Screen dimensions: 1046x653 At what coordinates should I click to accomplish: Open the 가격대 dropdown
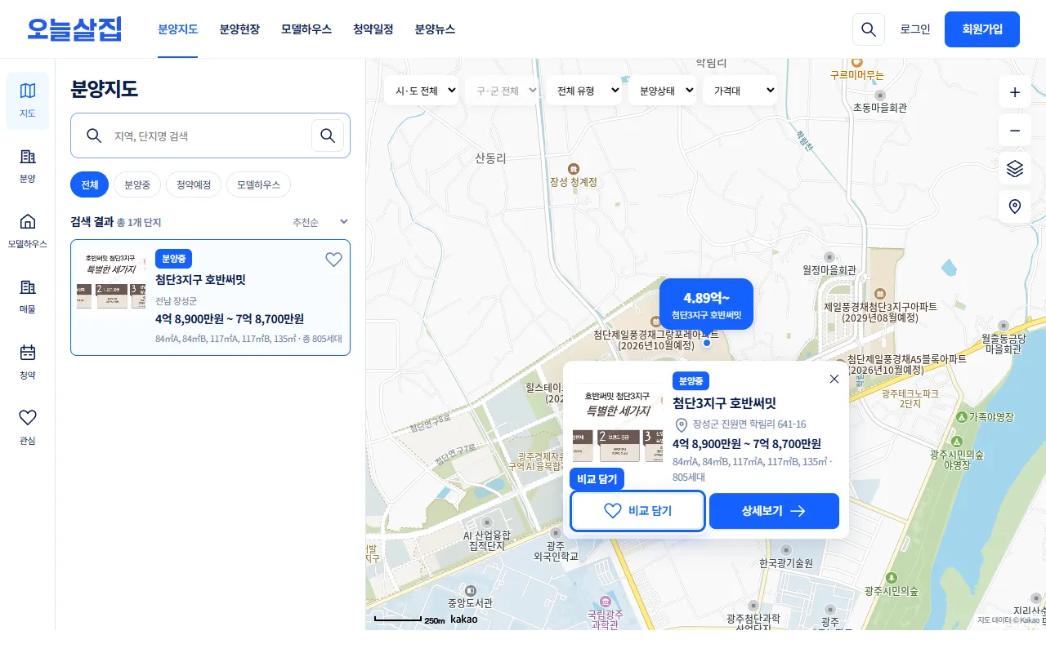click(x=740, y=91)
